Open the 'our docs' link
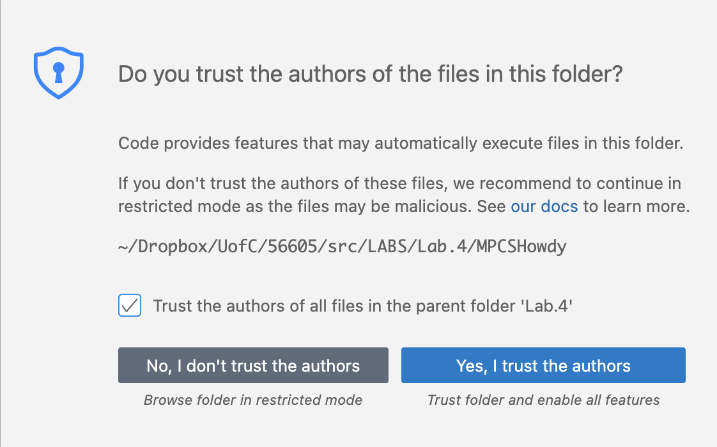Screen dimensions: 717x447 coord(544,207)
